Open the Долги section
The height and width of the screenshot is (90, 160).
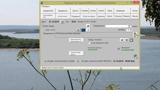click(x=110, y=16)
